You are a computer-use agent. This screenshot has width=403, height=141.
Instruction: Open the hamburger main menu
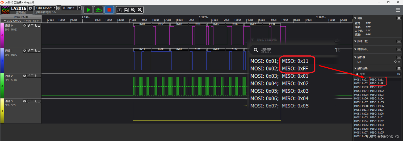[398, 10]
